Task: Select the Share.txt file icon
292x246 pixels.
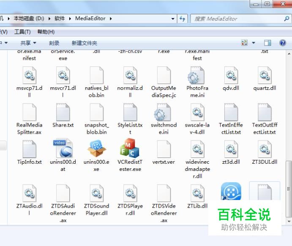Action: (63, 112)
